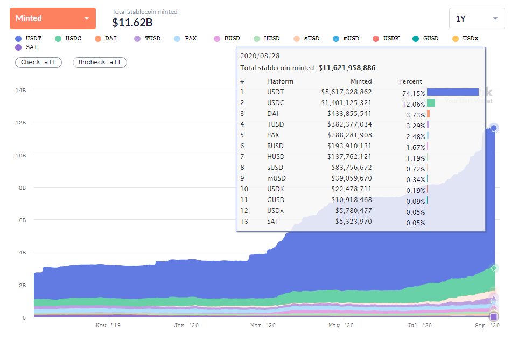
Task: Click the "Percent" column header in tooltip
Action: tap(410, 81)
